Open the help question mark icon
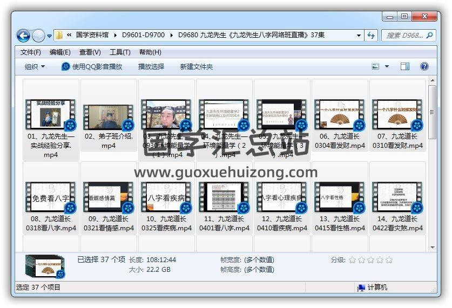 (424, 66)
